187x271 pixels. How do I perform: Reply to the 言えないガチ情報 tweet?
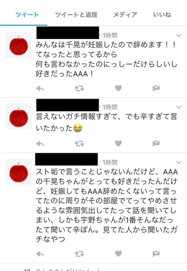[x=40, y=143]
